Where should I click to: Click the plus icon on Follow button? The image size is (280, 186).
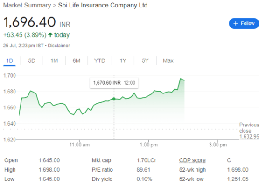pyautogui.click(x=236, y=24)
